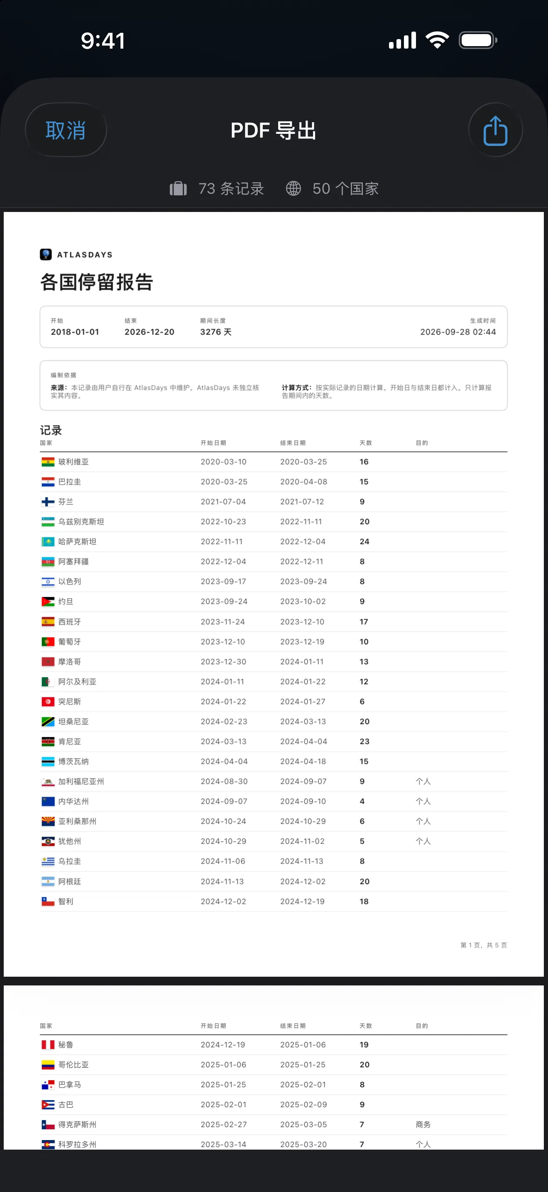Tap the 秘鲁 flag icon
This screenshot has width=548, height=1192.
48,1045
